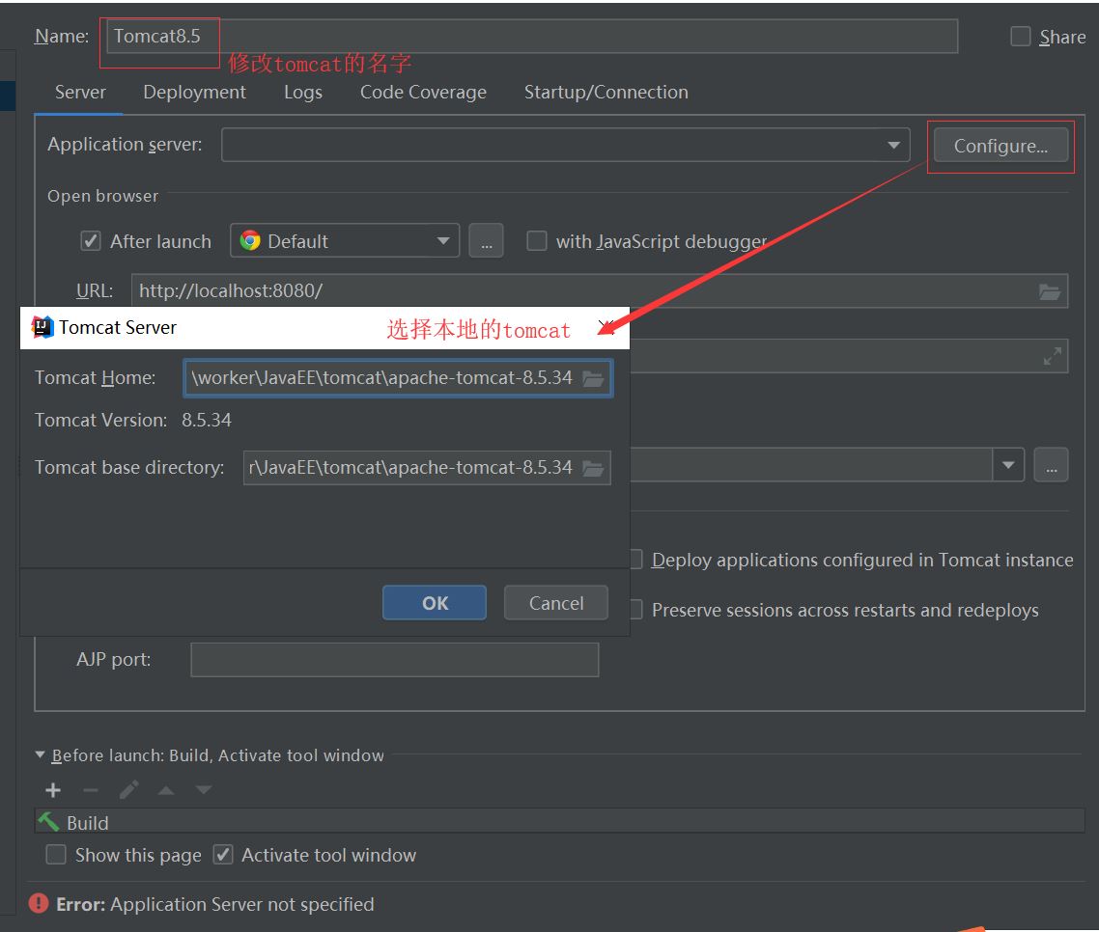Add a before launch task with plus icon
The width and height of the screenshot is (1099, 932).
[x=53, y=790]
